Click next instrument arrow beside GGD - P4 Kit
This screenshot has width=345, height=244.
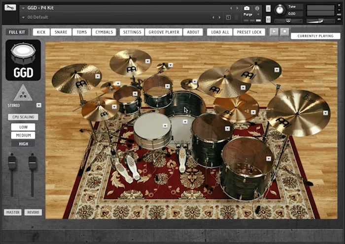(x=237, y=8)
